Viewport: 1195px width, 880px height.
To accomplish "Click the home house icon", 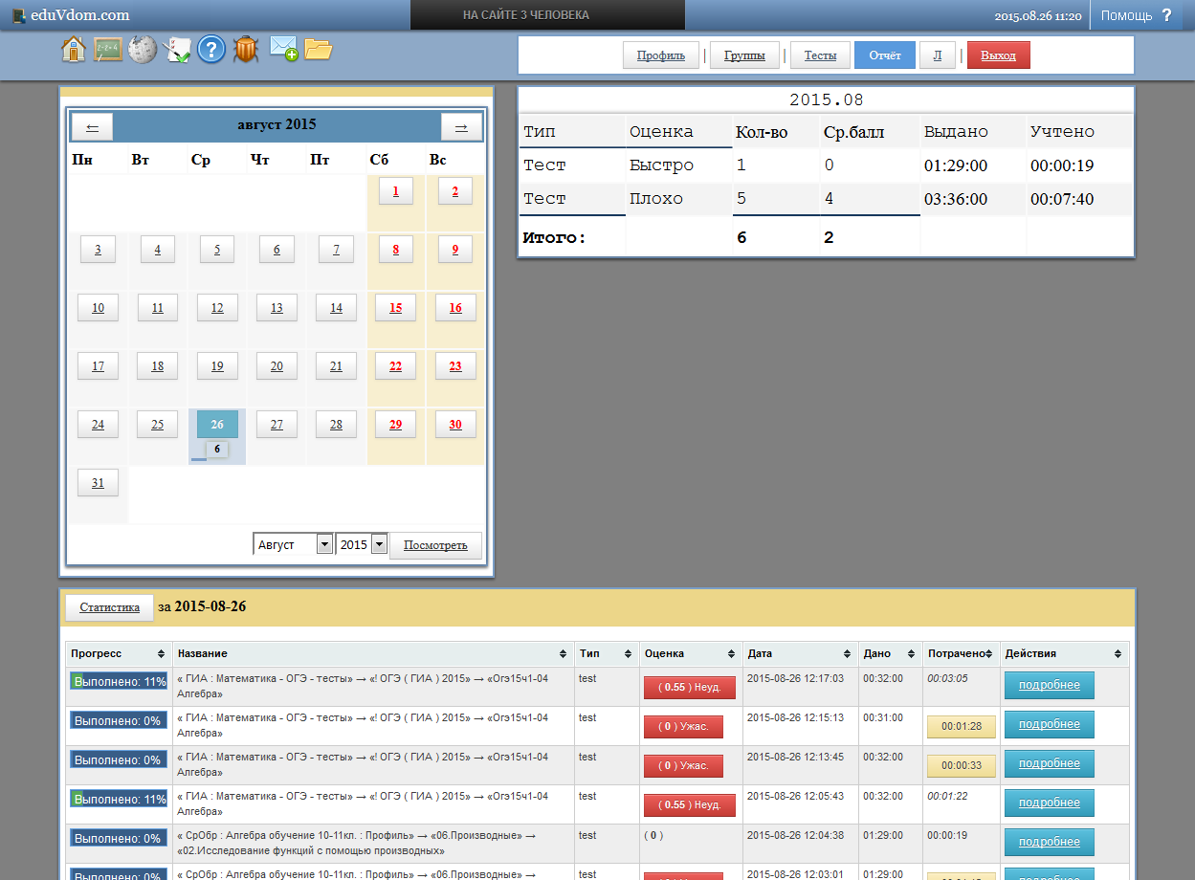I will click(74, 50).
